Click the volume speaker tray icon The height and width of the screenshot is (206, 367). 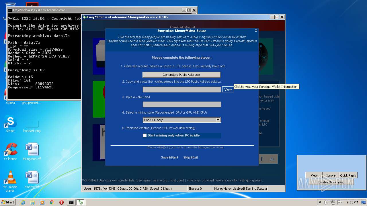pos(326,202)
